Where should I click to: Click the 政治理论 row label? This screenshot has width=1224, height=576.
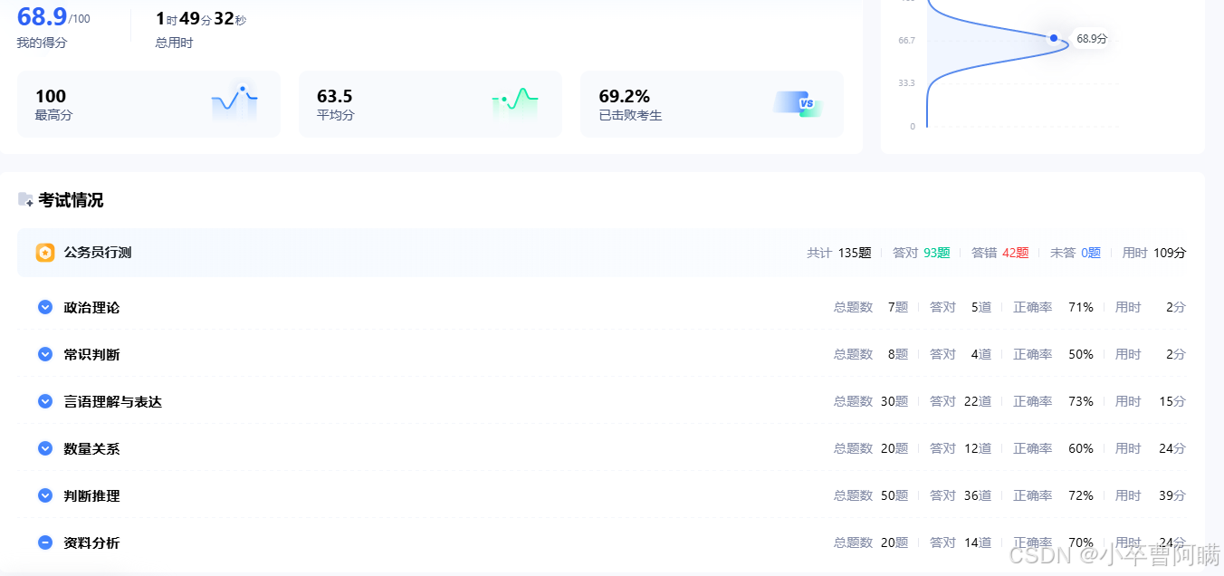[91, 308]
